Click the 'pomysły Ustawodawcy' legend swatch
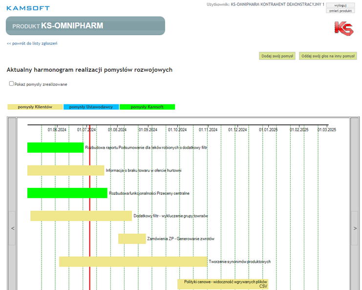 (x=91, y=107)
